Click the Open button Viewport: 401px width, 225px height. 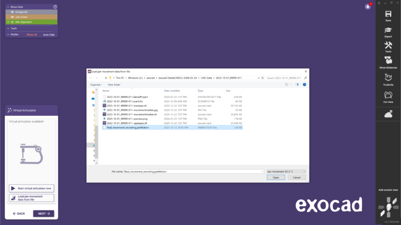point(276,177)
